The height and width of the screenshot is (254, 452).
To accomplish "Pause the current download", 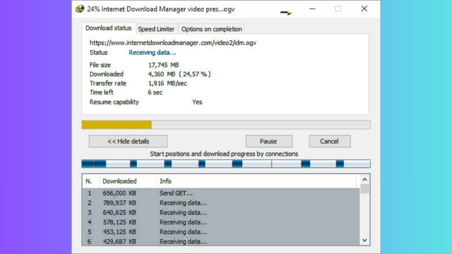I will click(x=268, y=141).
